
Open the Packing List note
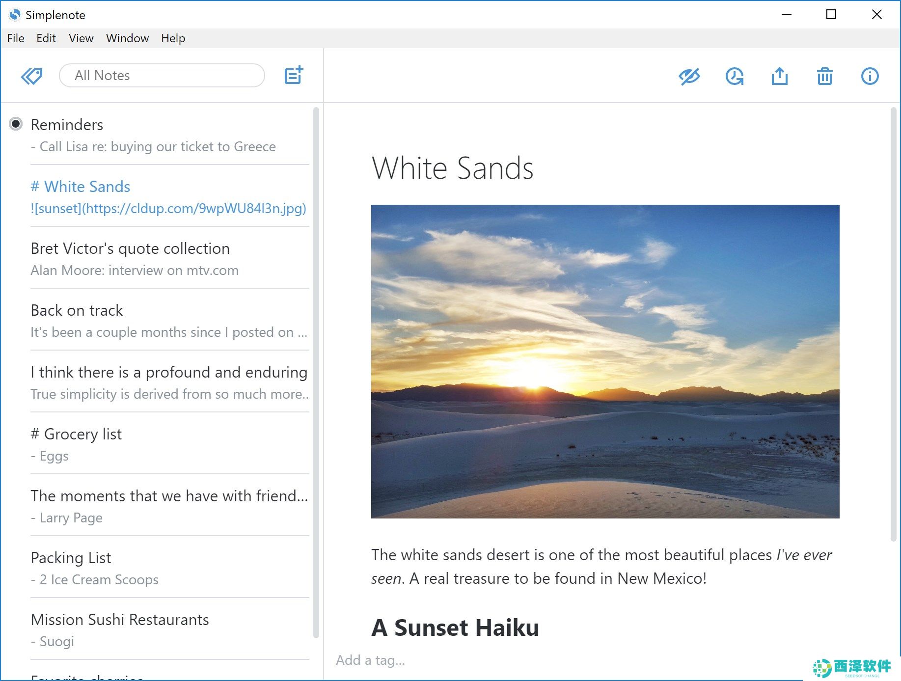click(170, 568)
